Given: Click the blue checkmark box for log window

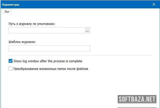Looking at the screenshot, I should click(10, 61).
